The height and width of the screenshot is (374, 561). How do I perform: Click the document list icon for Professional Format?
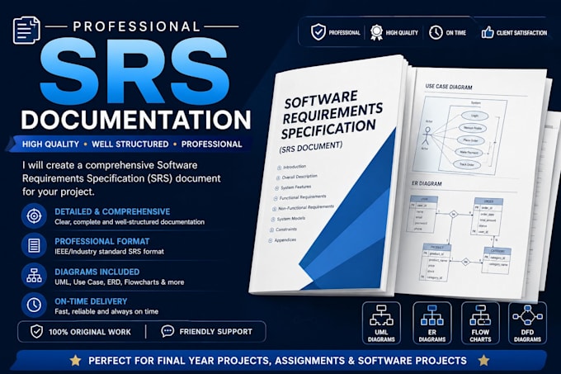tap(34, 246)
